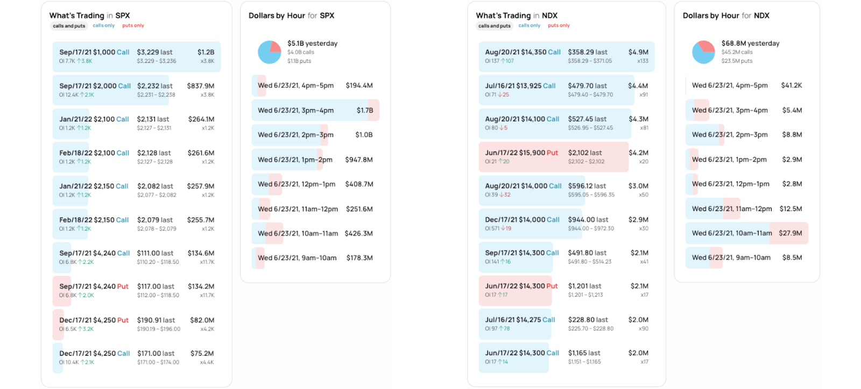
Task: Filter NDX trades to calls only
Action: pos(529,25)
